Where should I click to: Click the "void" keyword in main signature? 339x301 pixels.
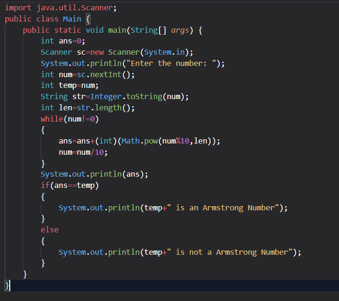coord(94,30)
